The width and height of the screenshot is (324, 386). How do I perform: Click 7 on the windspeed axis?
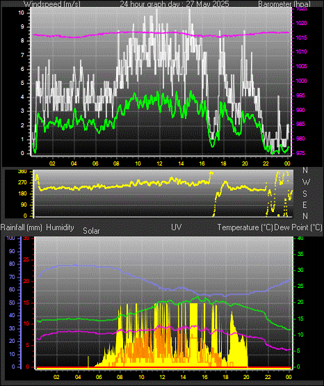pos(22,55)
